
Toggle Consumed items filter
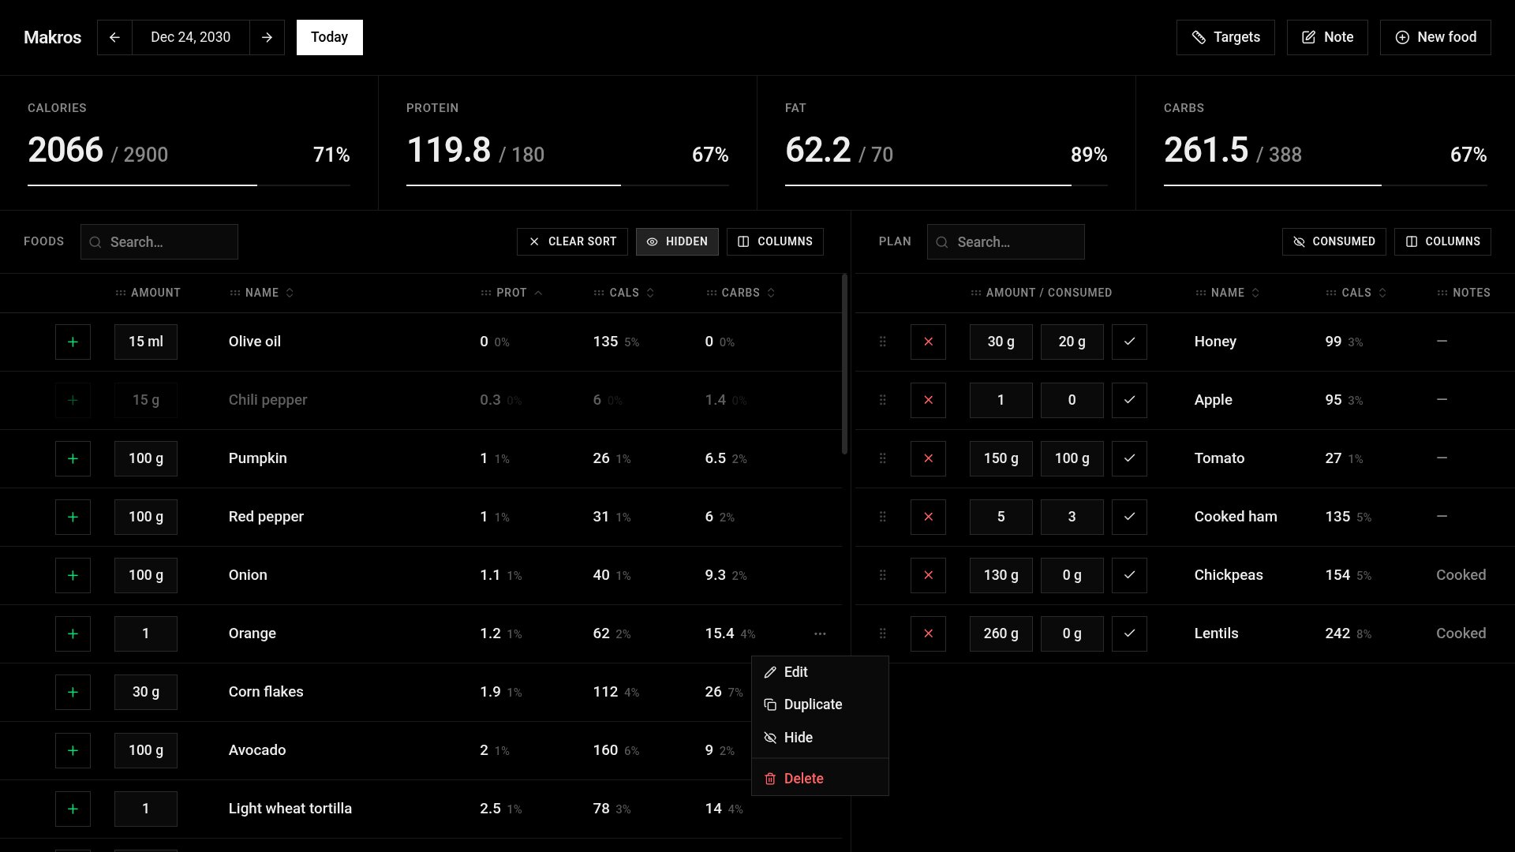point(1334,241)
